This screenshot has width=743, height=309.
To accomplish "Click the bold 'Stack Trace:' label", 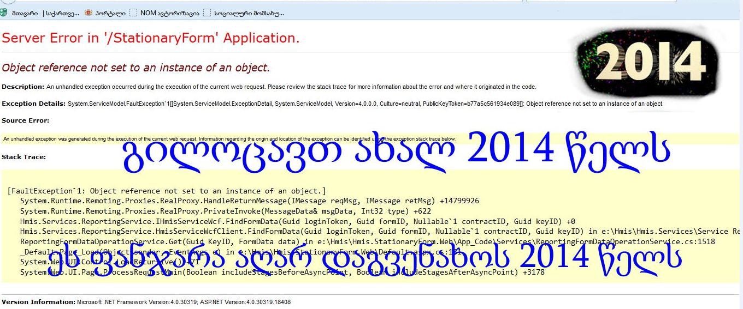I will [23, 157].
